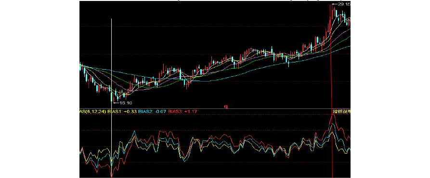Click the BIAS (6,12,24) indicator parameters label
This screenshot has height=178, width=430.
[93, 112]
